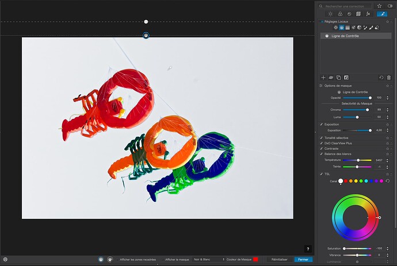Switch to the fx effects tab

pos(368,14)
